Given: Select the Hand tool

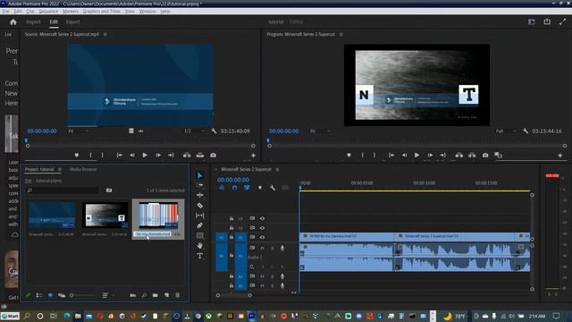Looking at the screenshot, I should pyautogui.click(x=200, y=245).
